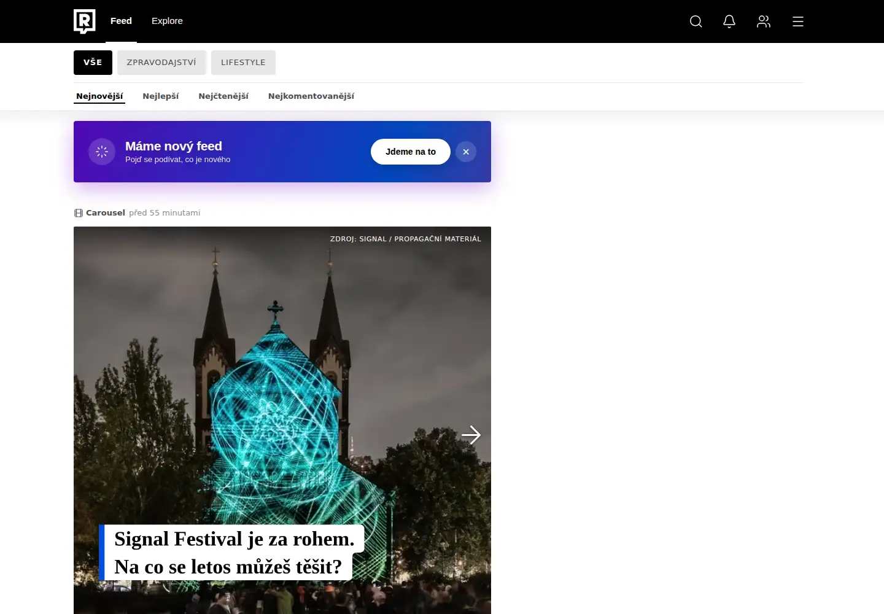Switch to the Explore tab

click(x=167, y=21)
